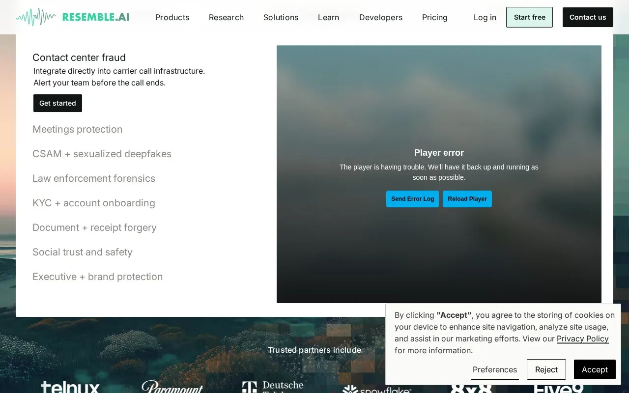Open the Privacy Policy link

pyautogui.click(x=582, y=338)
